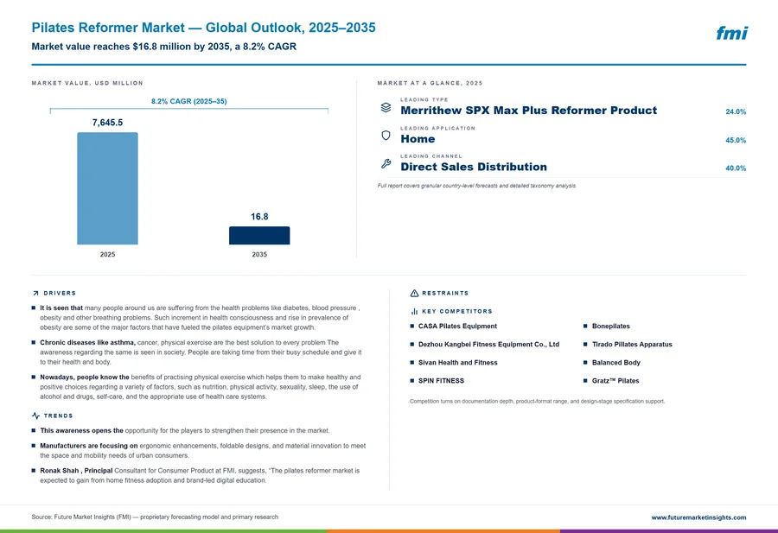Click the 8.2% CAGR (2025–35) label

coord(189,101)
